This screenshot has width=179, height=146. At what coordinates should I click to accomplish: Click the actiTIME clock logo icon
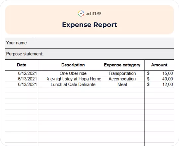[81, 14]
